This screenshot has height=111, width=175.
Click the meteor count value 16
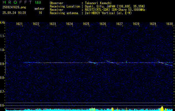(40, 13)
